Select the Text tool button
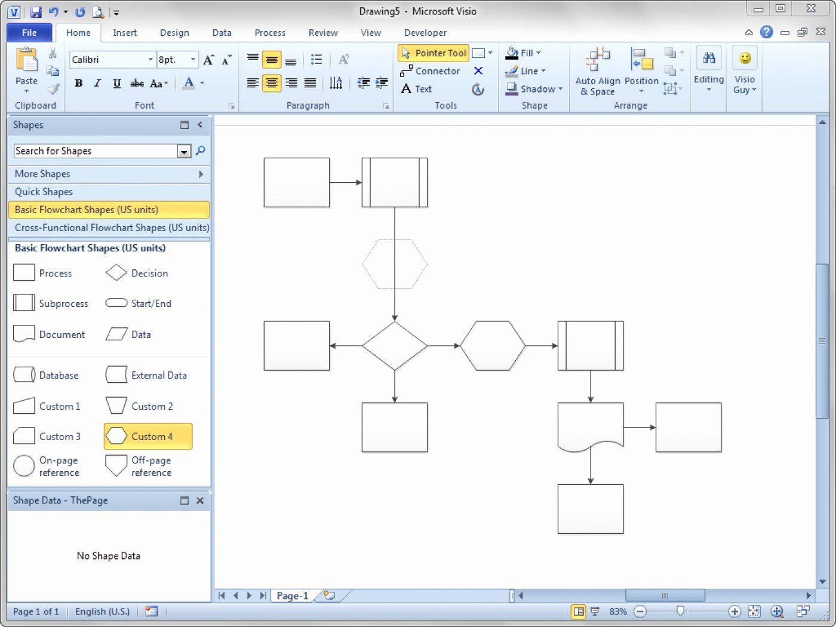 416,89
